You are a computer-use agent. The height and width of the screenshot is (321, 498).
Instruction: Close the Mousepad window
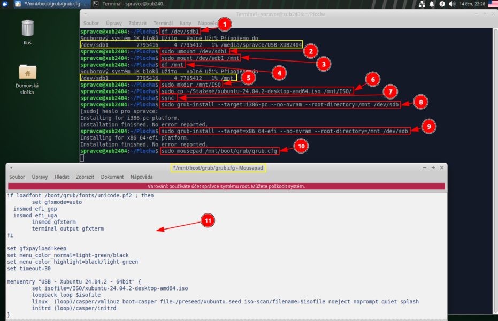coord(442,167)
